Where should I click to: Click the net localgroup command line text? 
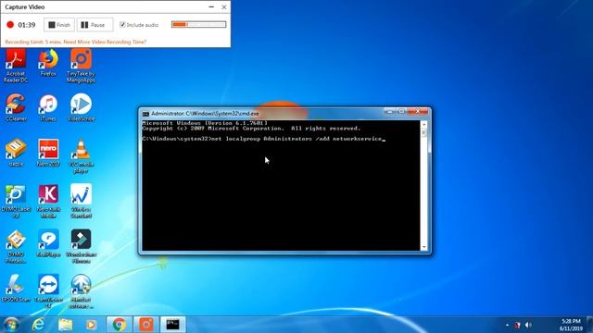coord(264,139)
